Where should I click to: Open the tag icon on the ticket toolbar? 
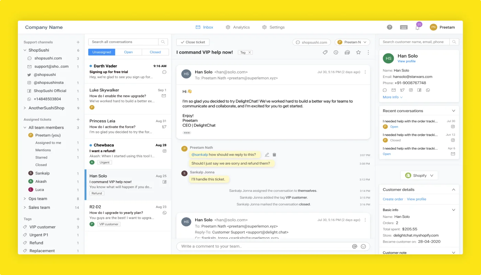click(x=325, y=52)
